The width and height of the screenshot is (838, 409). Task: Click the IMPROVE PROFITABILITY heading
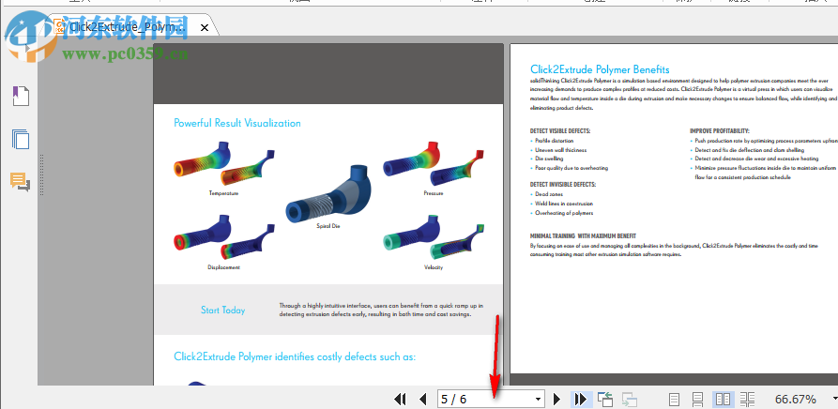720,130
